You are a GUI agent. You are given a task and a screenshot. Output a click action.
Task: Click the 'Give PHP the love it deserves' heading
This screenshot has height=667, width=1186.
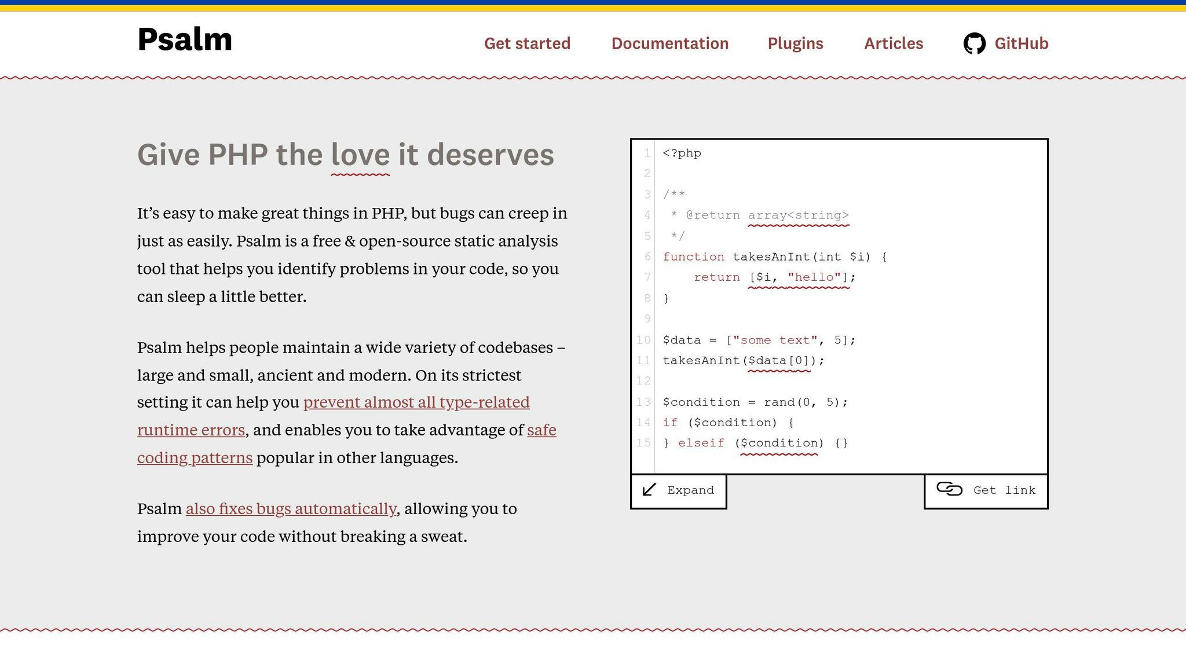[x=346, y=155]
